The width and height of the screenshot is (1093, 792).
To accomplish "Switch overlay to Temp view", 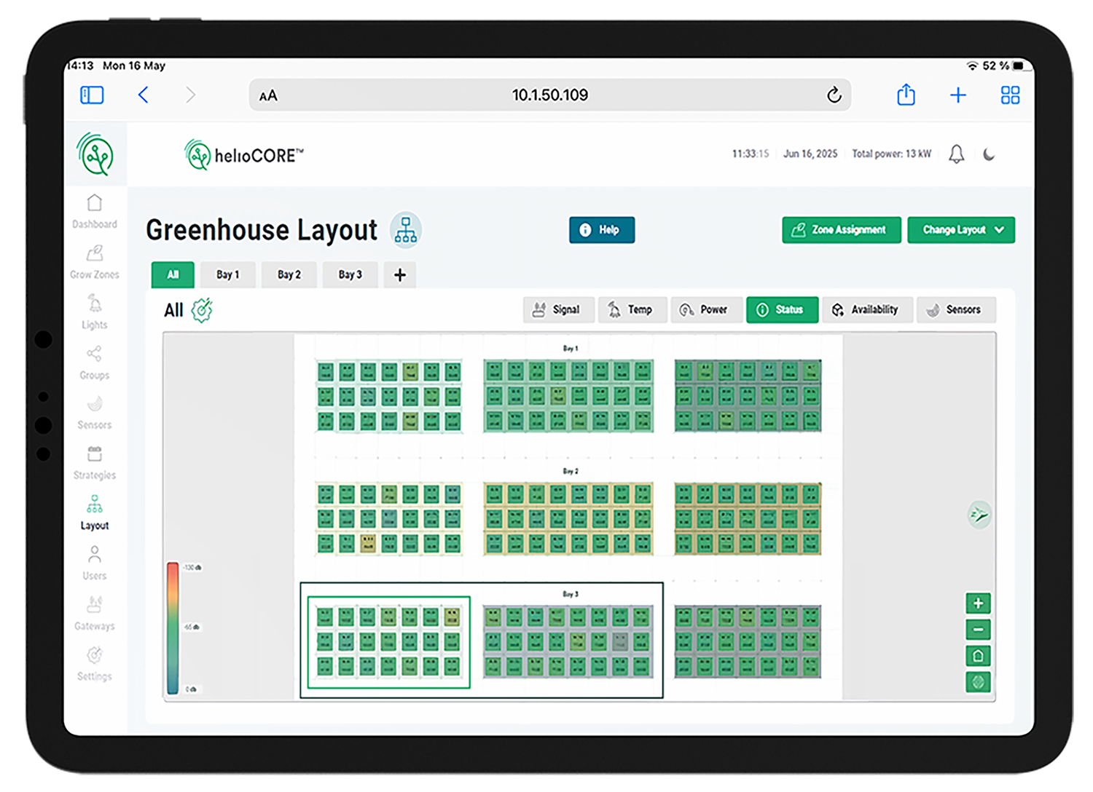I will click(x=632, y=309).
